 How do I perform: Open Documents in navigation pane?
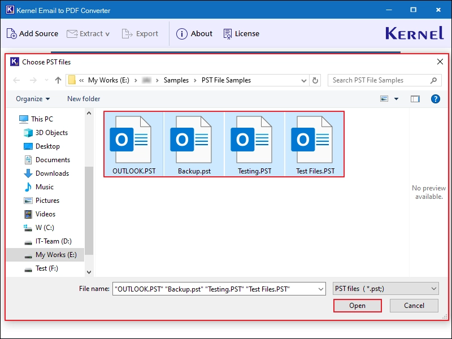coord(47,160)
